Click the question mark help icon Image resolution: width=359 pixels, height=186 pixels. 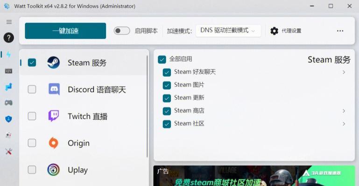click(9, 38)
